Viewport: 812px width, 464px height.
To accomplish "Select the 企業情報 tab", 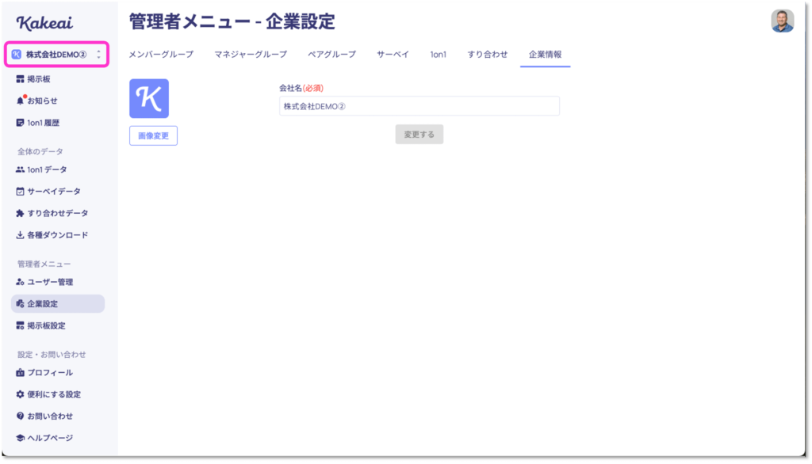I will [x=545, y=55].
